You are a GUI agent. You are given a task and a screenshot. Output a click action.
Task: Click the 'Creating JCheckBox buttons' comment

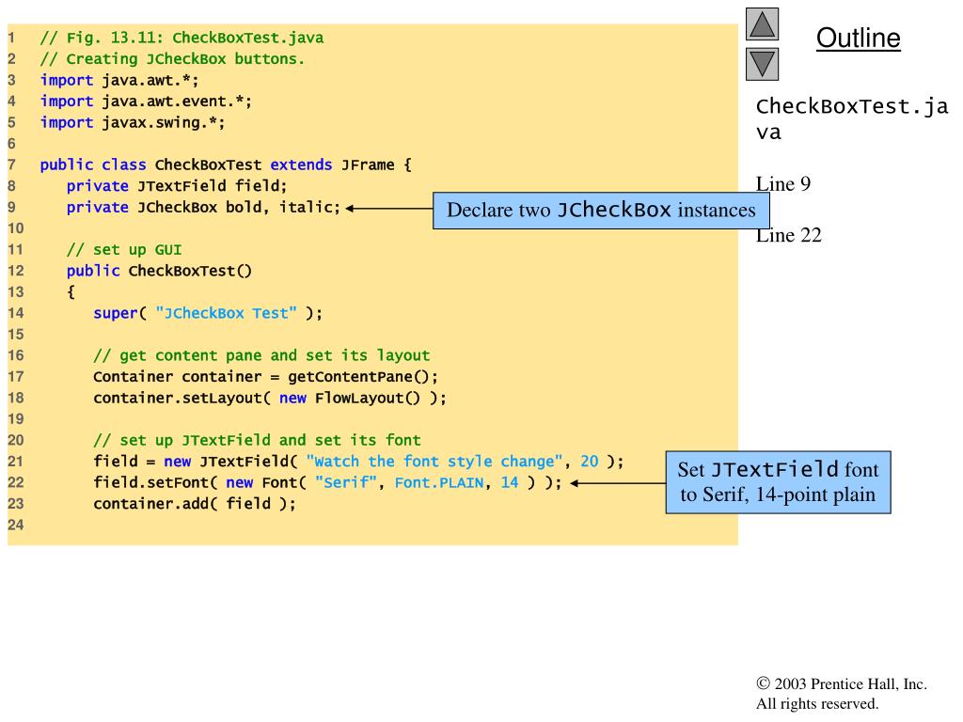[x=172, y=59]
